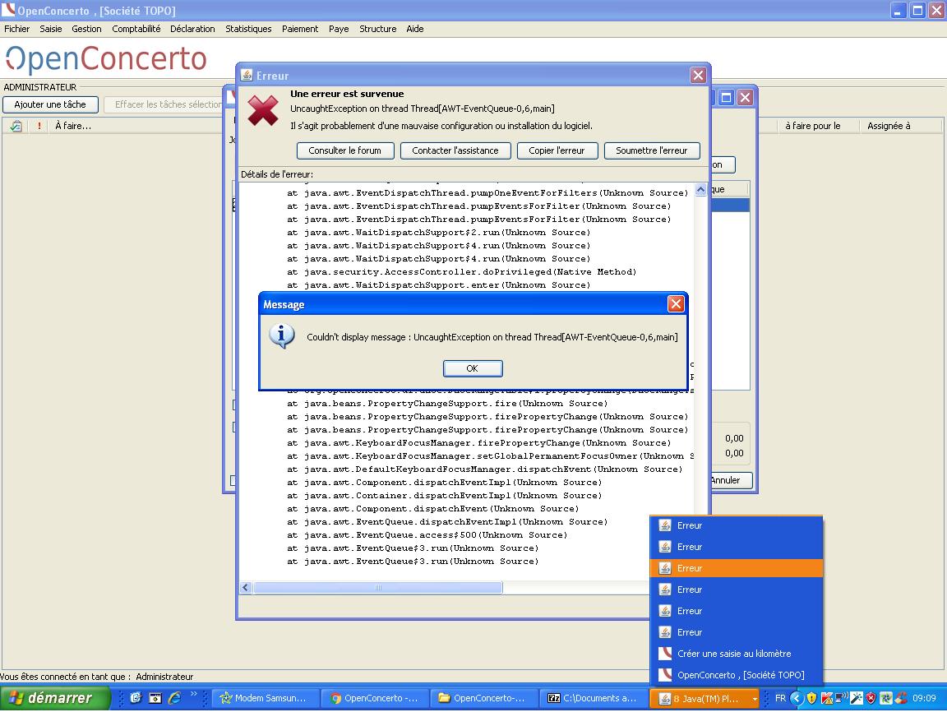
Task: Click the Copier l'erreur button
Action: 557,150
